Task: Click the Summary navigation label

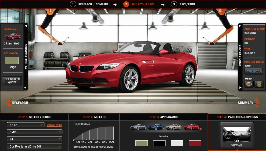Action: 246,103
